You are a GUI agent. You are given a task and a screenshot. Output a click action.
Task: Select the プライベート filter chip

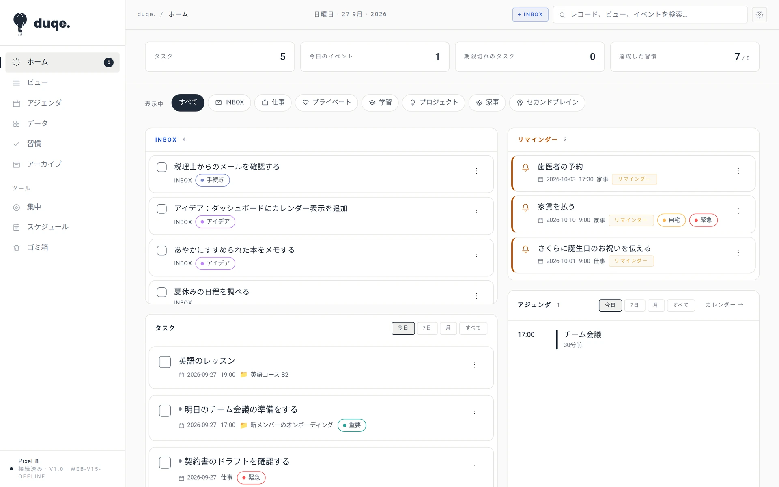coord(326,103)
